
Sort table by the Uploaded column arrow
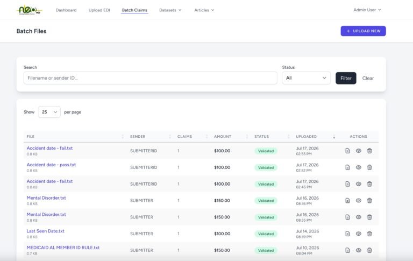[334, 137]
